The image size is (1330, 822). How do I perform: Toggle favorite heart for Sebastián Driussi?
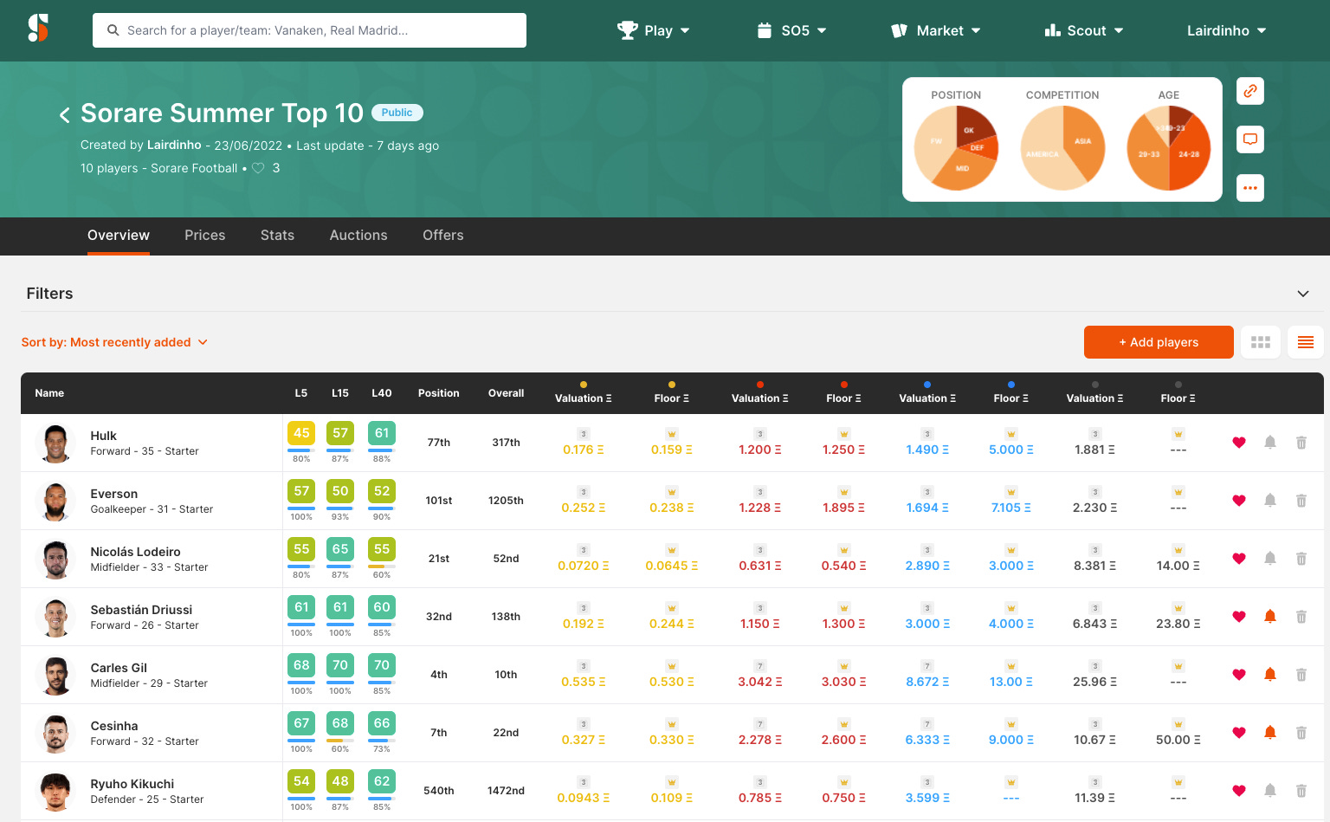click(1239, 617)
